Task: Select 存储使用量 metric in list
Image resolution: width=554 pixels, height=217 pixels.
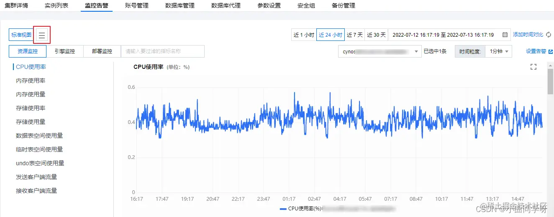Action: (31, 122)
